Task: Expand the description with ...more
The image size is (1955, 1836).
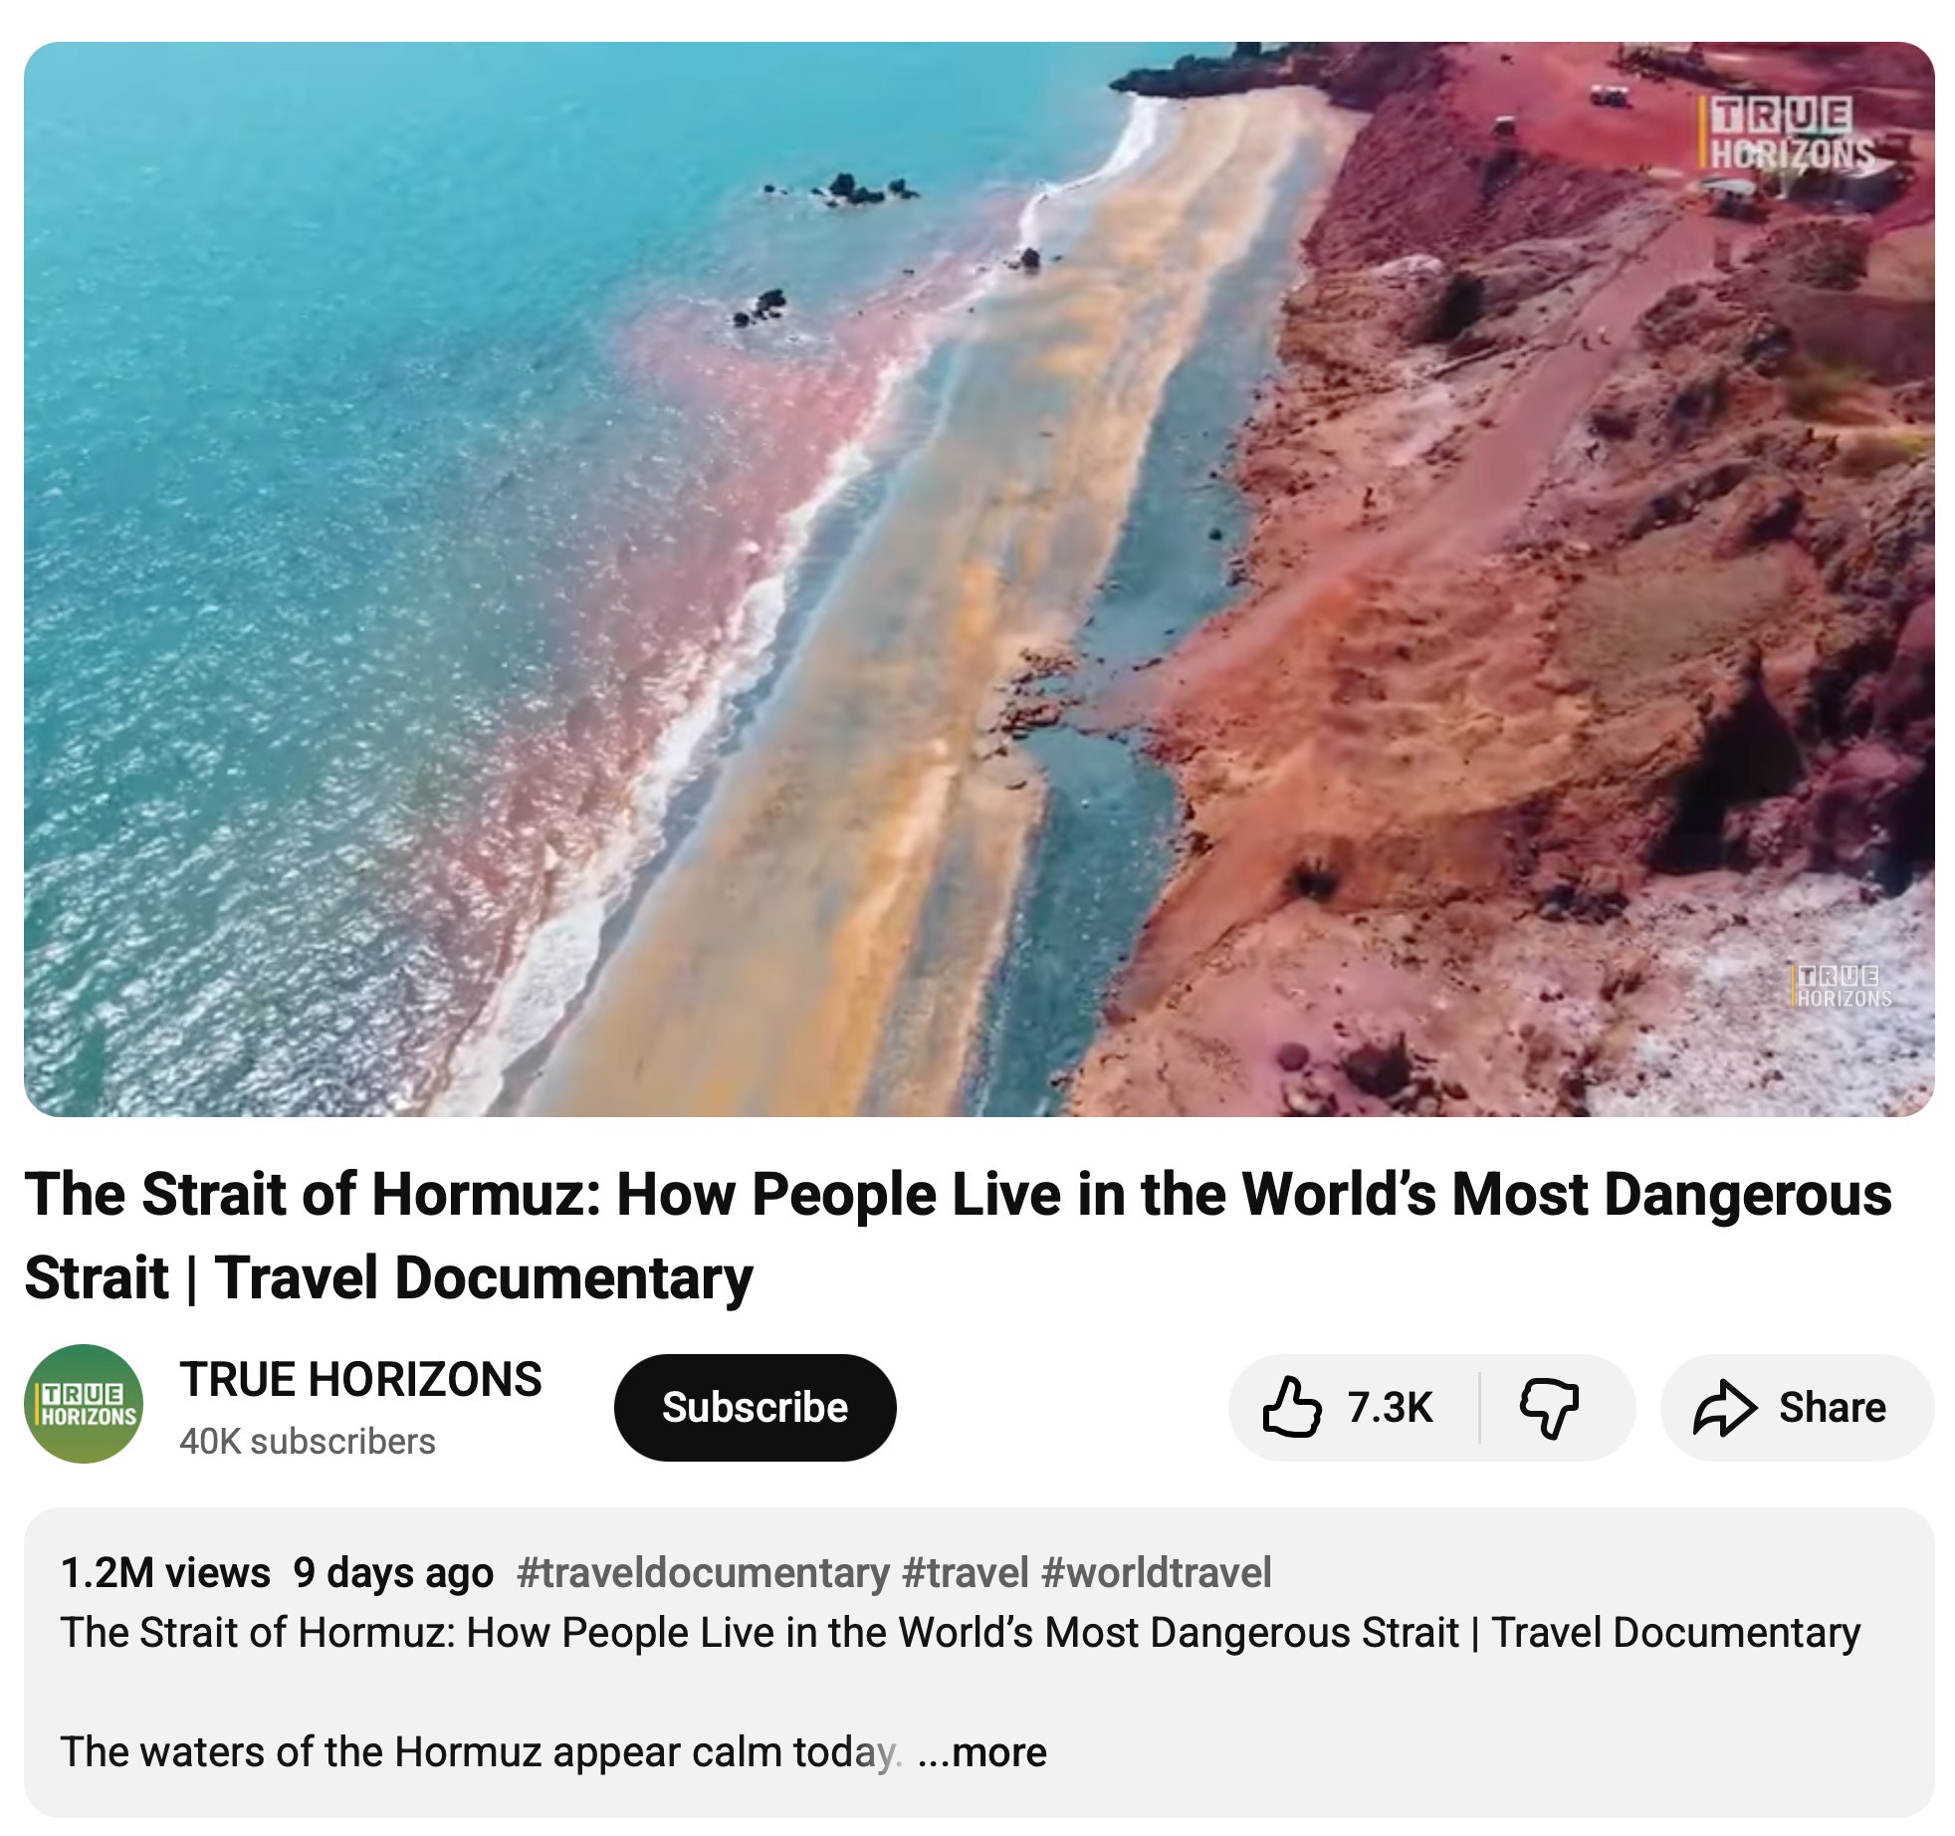Action: point(982,1752)
